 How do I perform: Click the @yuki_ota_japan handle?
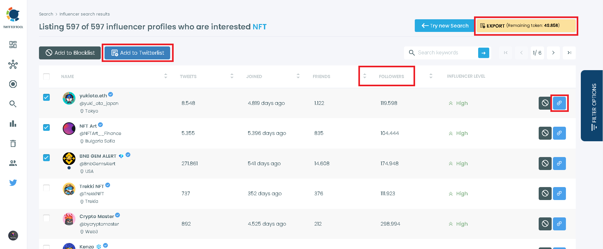(x=99, y=103)
